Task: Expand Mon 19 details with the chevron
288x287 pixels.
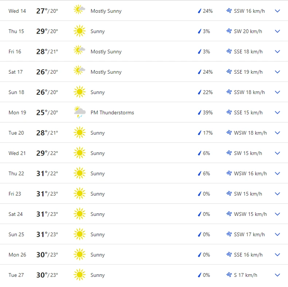Action: tap(277, 113)
